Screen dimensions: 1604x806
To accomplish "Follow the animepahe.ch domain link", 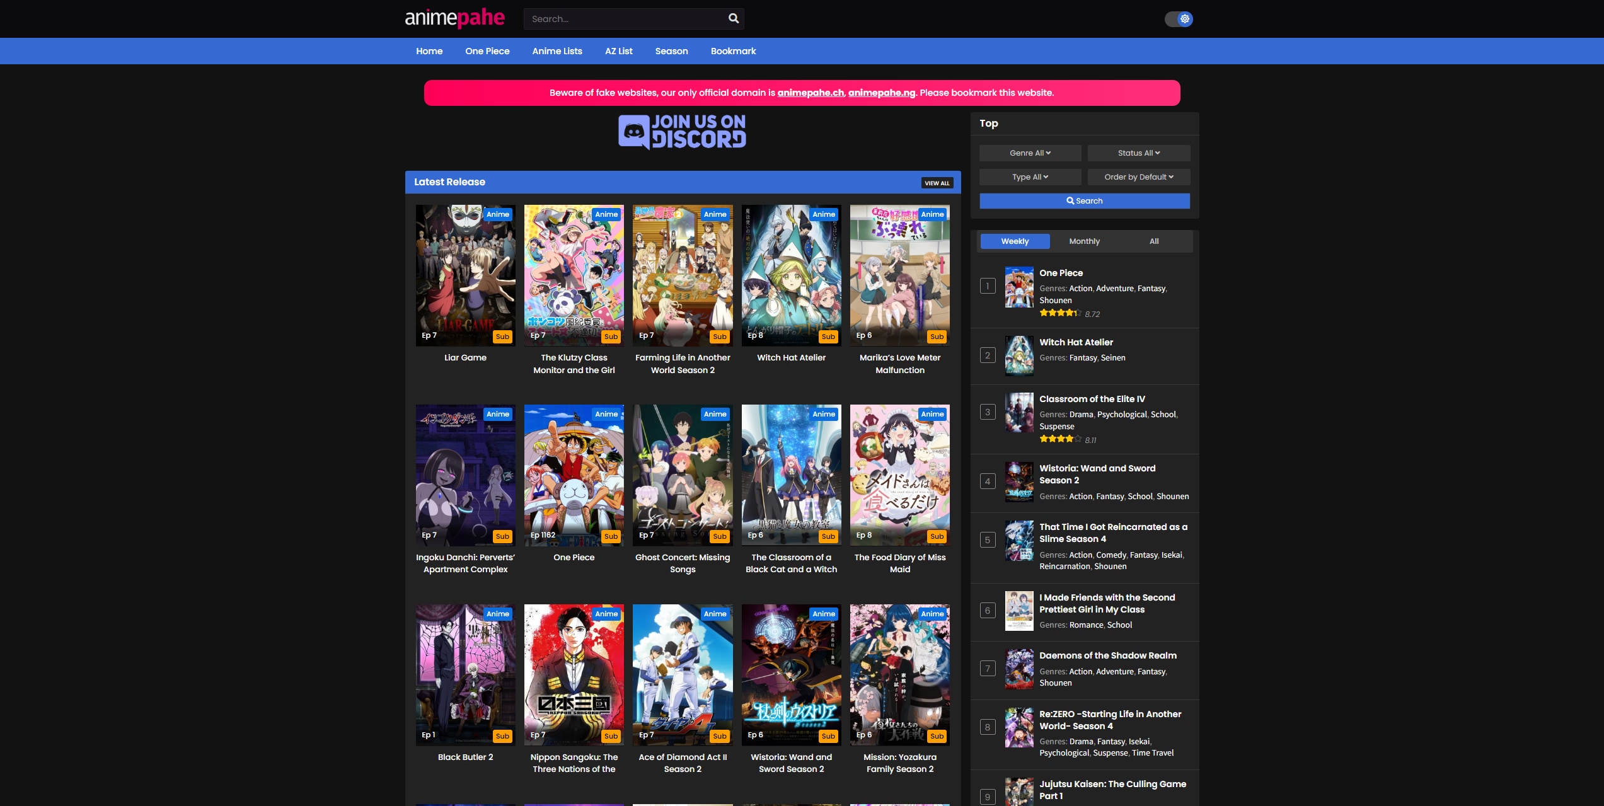I will tap(811, 93).
